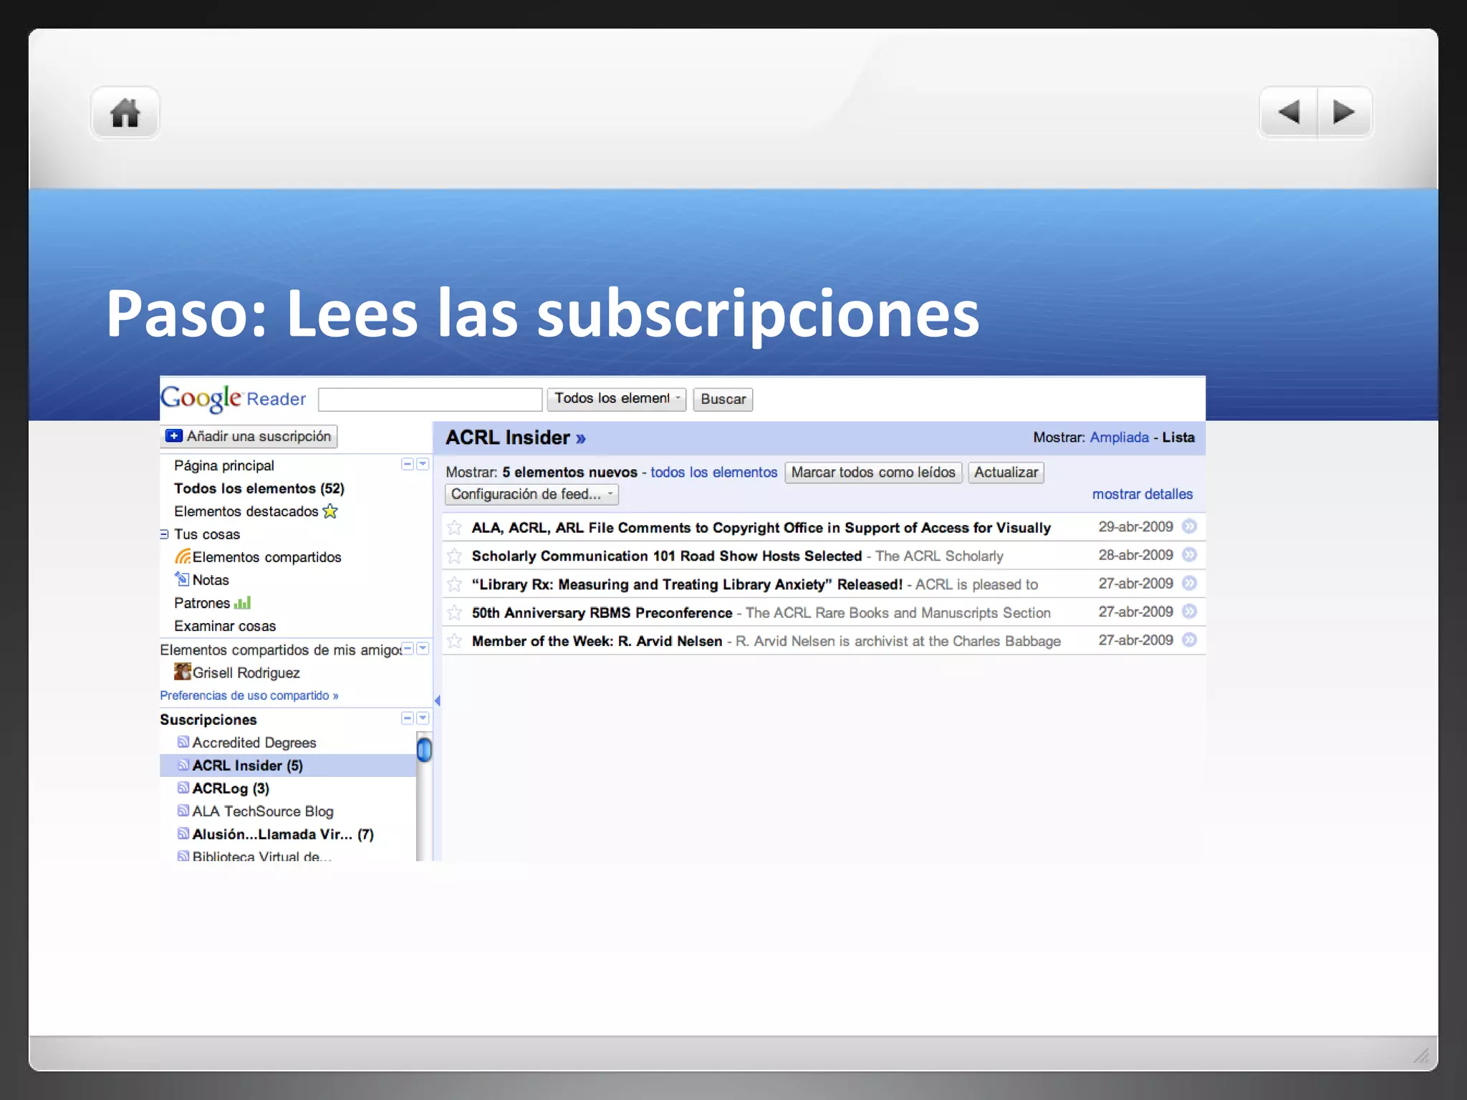Open Preferencias de uso compartido link
Viewport: 1467px width, 1100px height.
coord(249,695)
